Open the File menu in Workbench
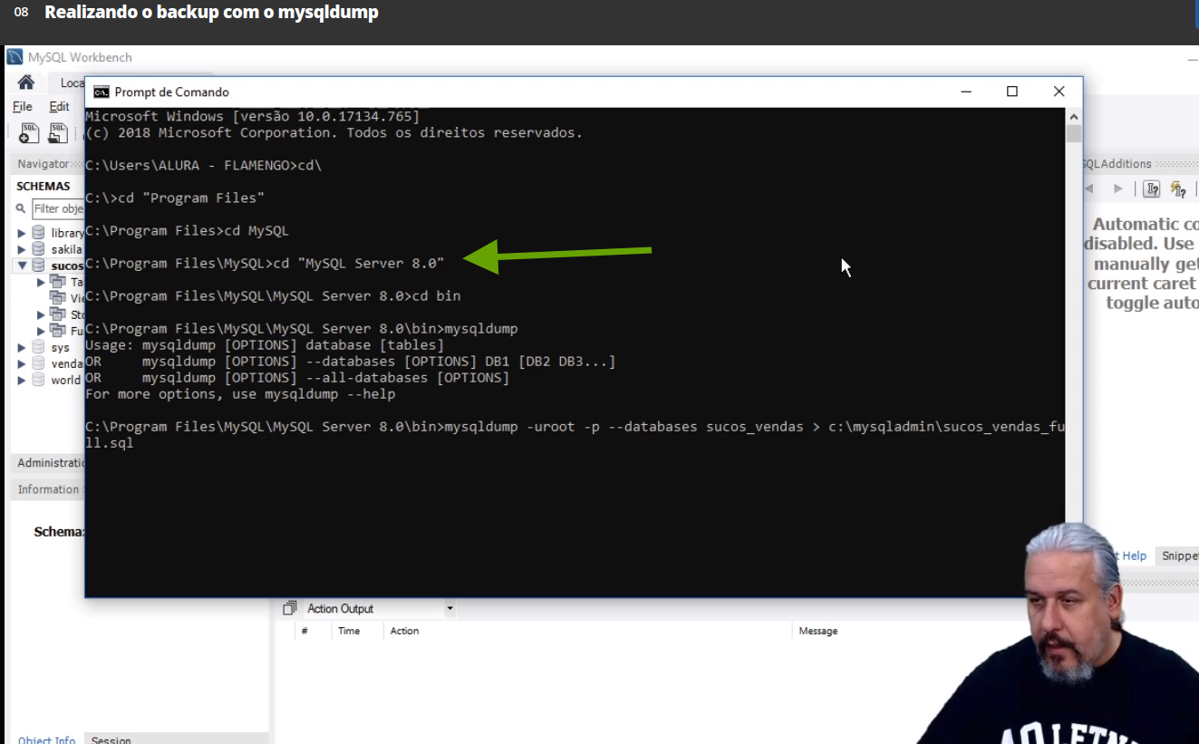This screenshot has width=1199, height=744. (x=22, y=106)
